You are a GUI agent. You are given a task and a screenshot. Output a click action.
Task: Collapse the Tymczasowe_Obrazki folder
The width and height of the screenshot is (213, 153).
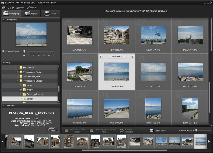pyautogui.click(x=17, y=81)
